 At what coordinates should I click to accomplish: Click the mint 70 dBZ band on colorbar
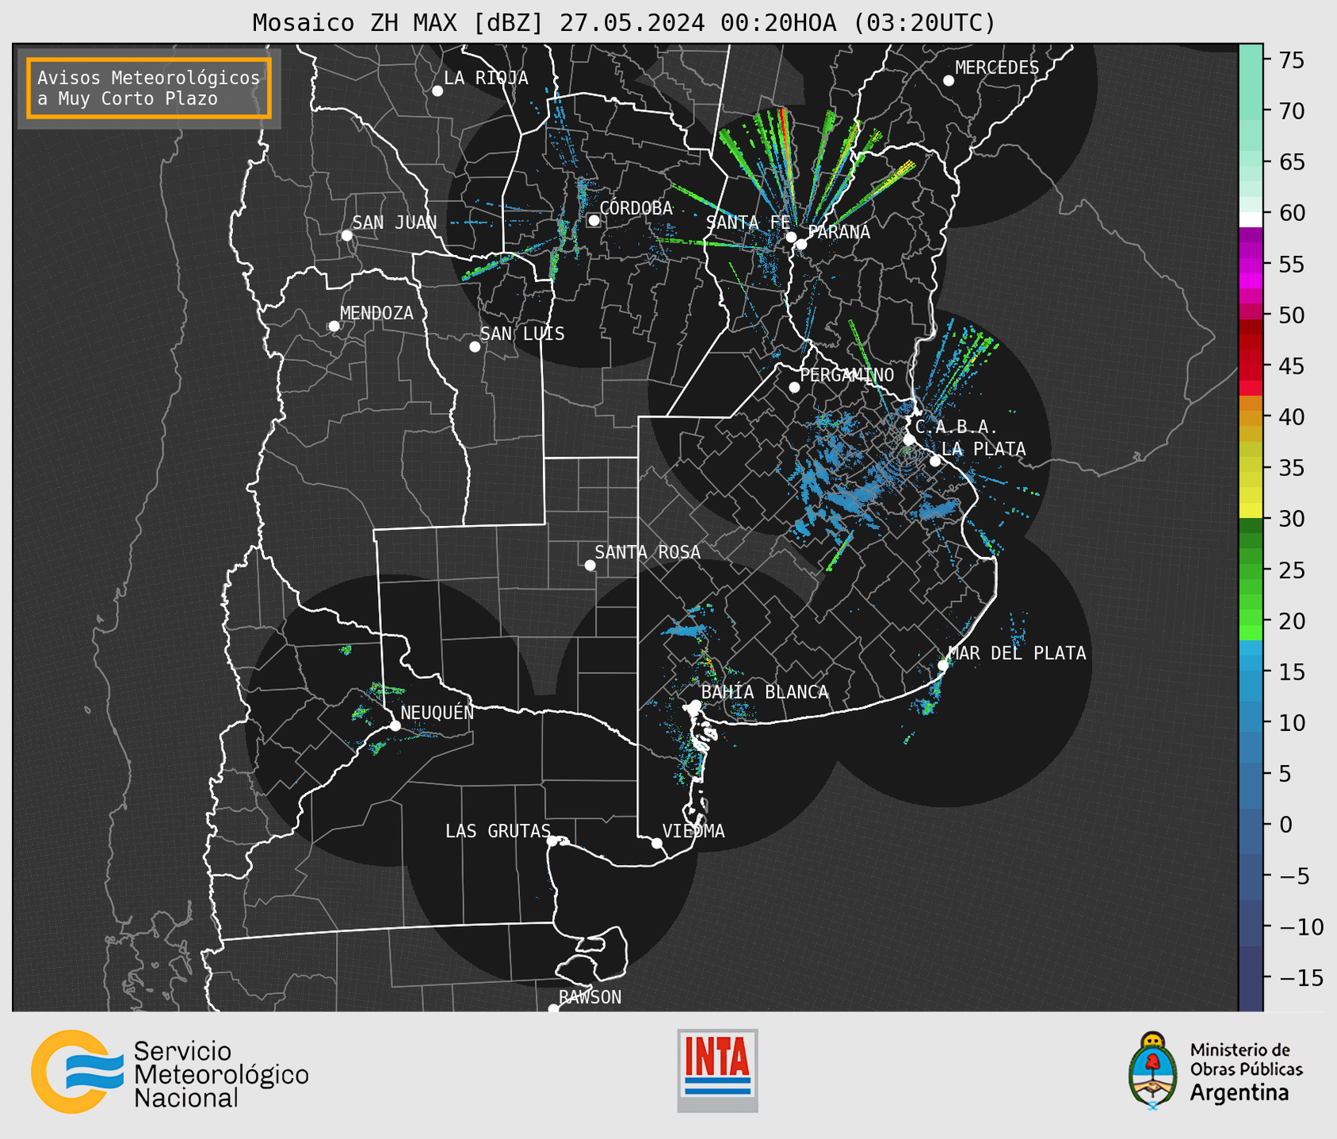pyautogui.click(x=1250, y=113)
